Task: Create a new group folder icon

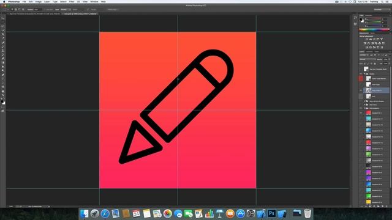Action: tap(379, 207)
